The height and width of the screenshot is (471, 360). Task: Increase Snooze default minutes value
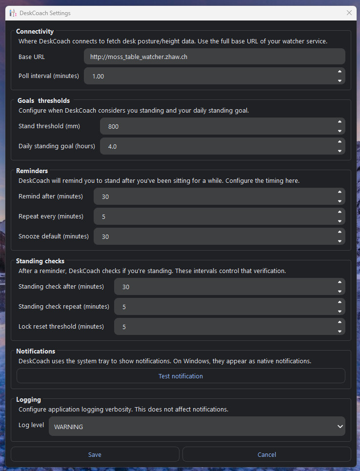340,232
